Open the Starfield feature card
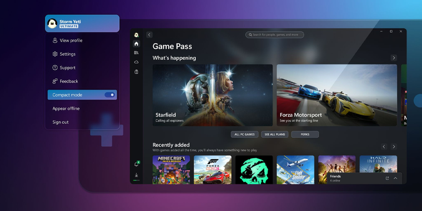Viewport: 422px width, 211px height. 213,95
